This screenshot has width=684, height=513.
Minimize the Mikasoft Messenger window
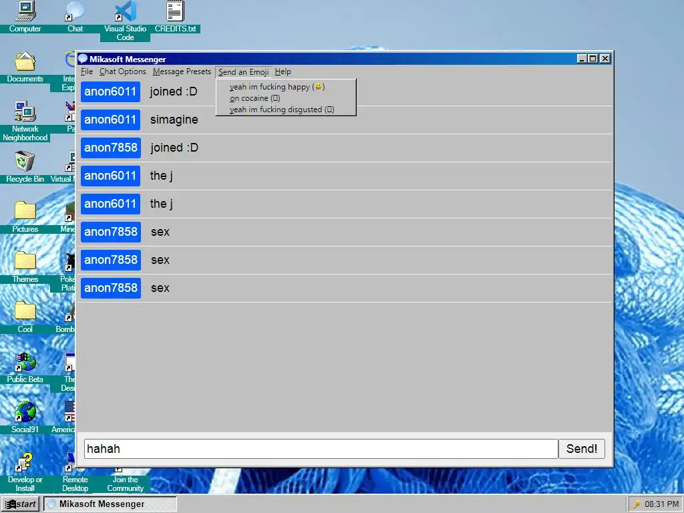[582, 59]
